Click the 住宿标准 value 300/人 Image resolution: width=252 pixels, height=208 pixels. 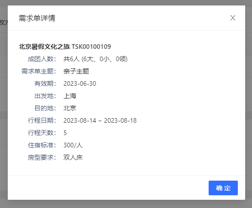click(73, 145)
